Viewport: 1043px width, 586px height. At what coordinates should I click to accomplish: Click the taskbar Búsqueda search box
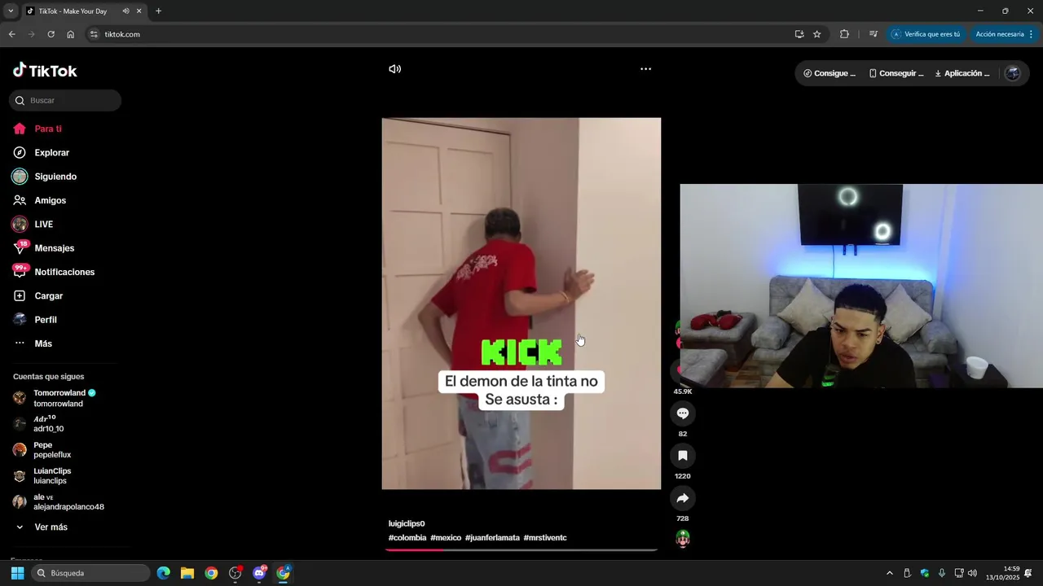click(x=91, y=573)
